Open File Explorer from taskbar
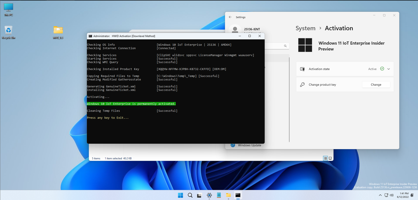This screenshot has height=200, width=418. (x=228, y=195)
